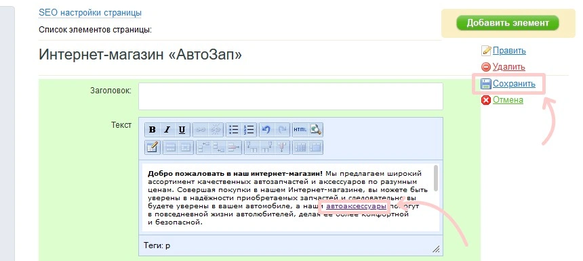Click the Добавить элемент button
This screenshot has height=261, width=583.
pos(508,22)
